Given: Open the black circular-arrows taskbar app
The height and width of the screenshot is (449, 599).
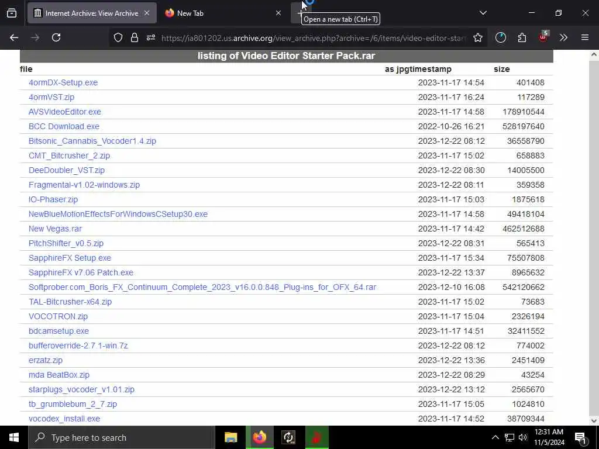Looking at the screenshot, I should pos(288,437).
